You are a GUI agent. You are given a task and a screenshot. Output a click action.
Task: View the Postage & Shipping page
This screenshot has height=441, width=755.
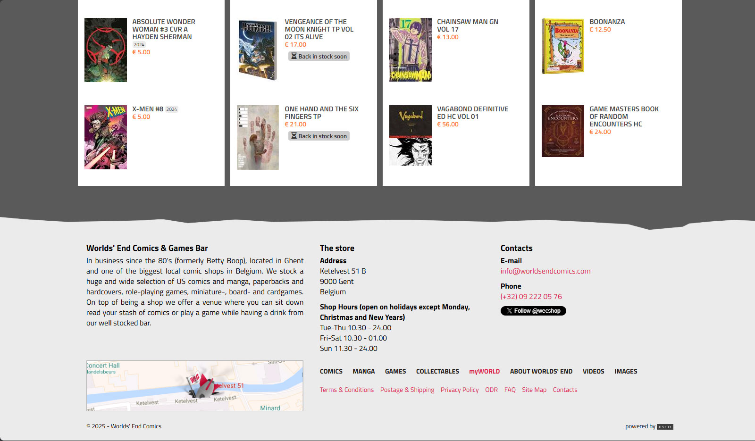pos(407,390)
